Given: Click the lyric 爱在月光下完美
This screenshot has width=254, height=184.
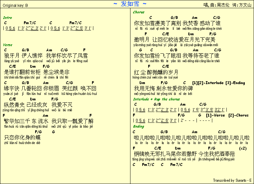Looking at the screenshot, I should click(197, 40).
